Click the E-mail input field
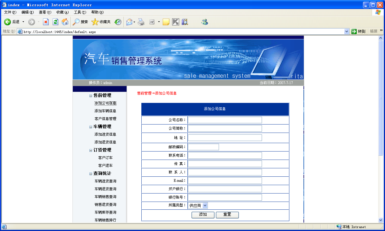 tap(225, 181)
